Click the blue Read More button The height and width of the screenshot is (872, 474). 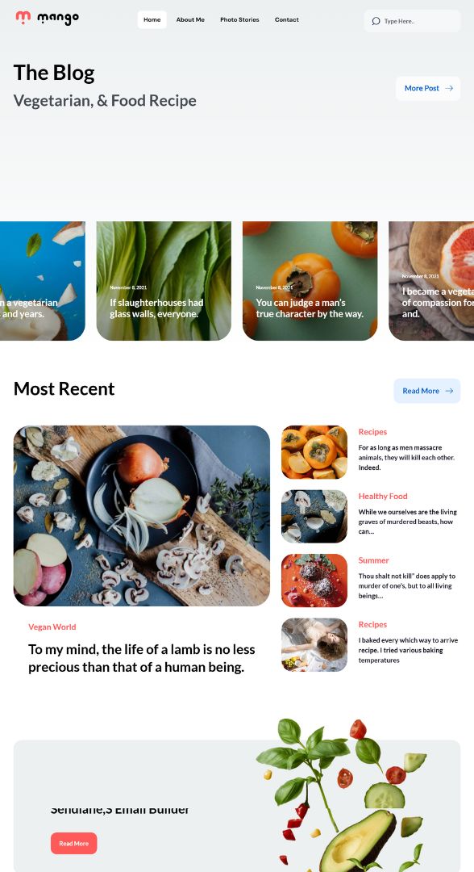pos(427,391)
